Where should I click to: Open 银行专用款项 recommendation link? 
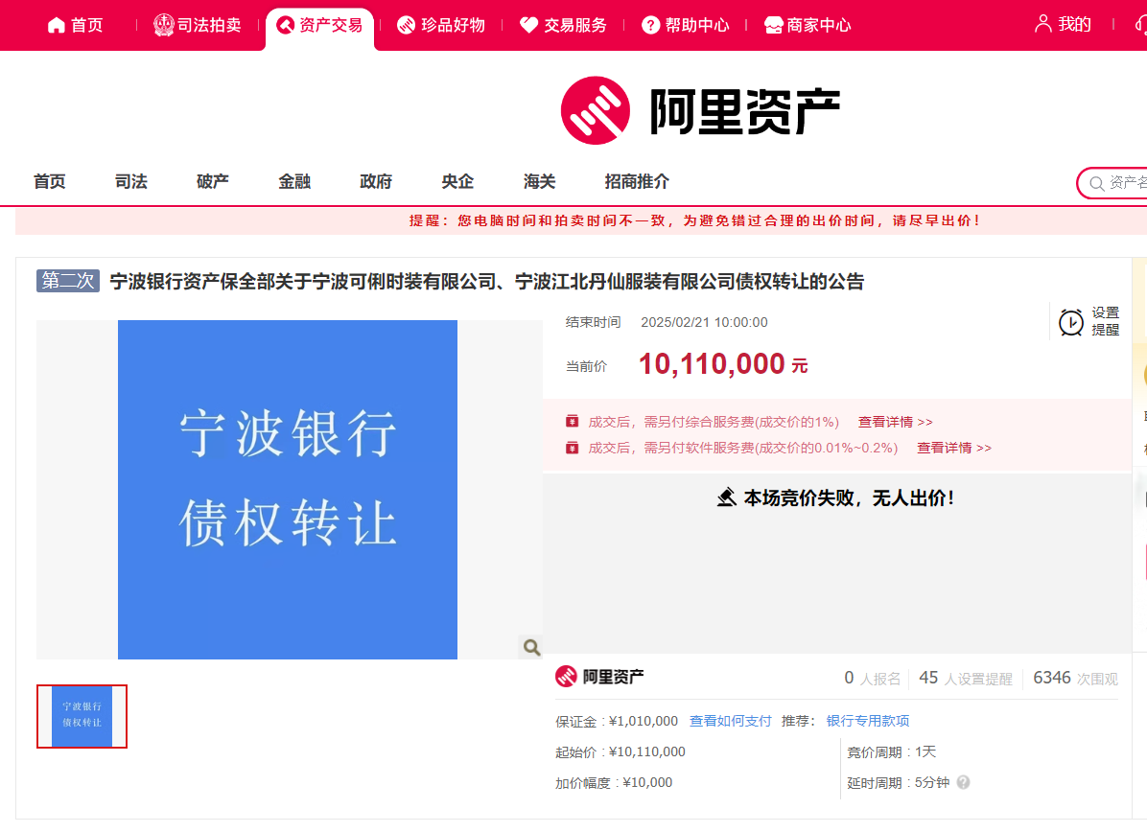868,721
